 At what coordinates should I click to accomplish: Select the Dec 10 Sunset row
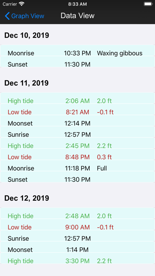(77, 61)
